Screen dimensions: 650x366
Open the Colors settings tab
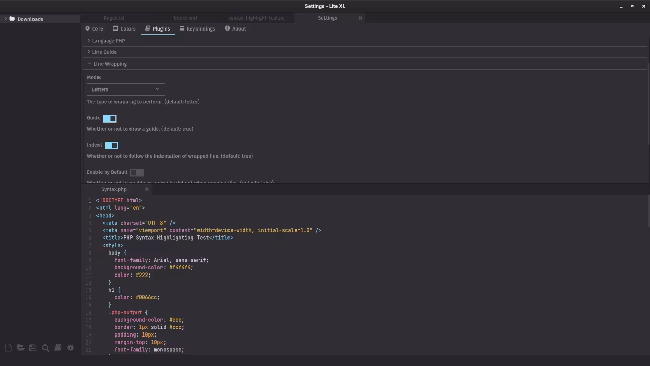click(x=124, y=29)
